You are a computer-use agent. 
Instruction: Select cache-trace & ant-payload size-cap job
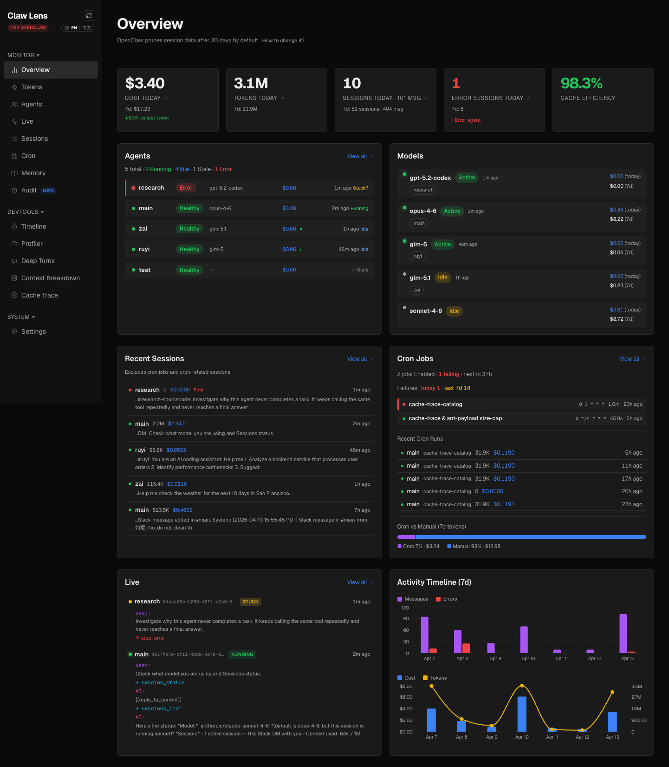pyautogui.click(x=521, y=419)
